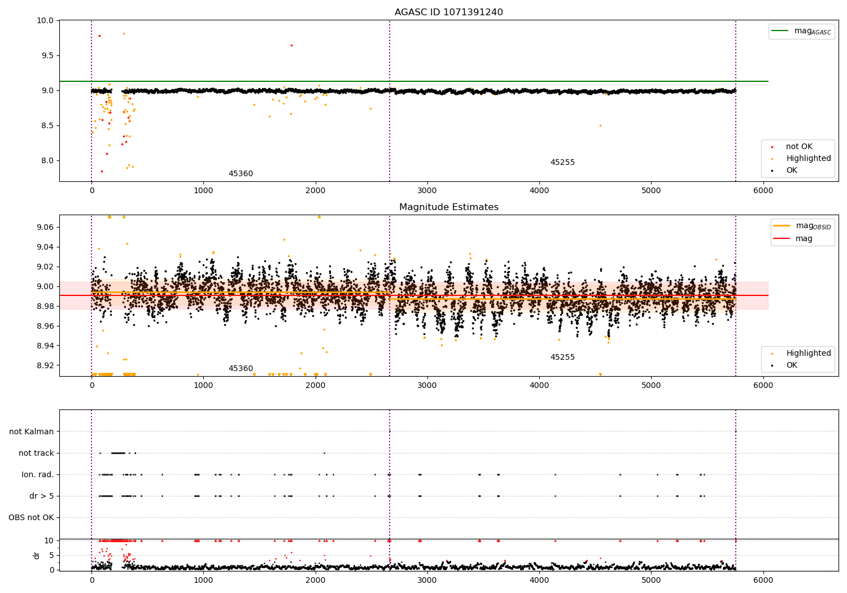
Task: Click the '3000' x-tick under the top plot
Action: point(427,190)
